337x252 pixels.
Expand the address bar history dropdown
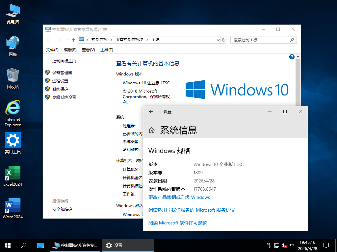(x=218, y=40)
